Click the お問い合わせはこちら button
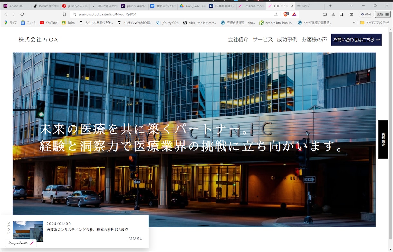393x252 pixels. pos(357,40)
